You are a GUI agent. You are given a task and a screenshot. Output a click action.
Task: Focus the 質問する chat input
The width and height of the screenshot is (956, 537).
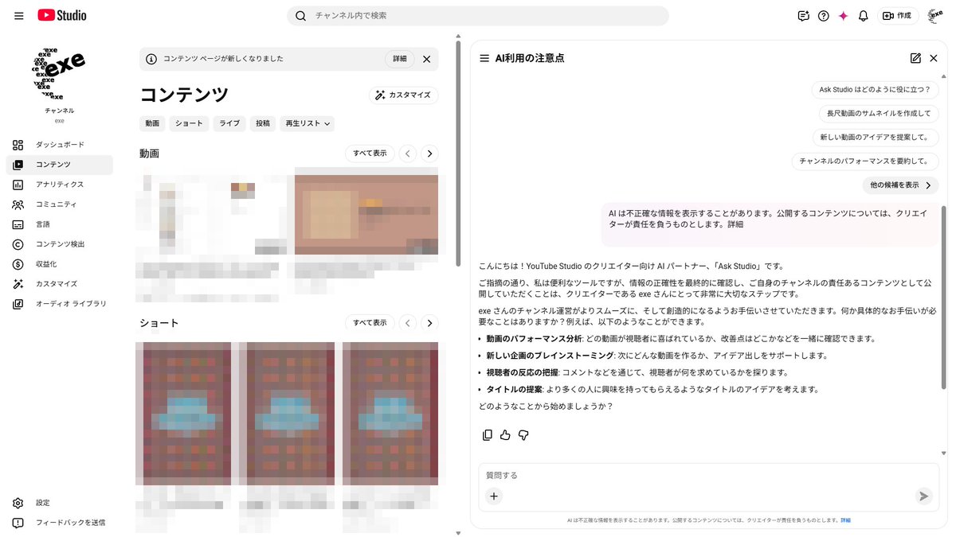tap(709, 476)
